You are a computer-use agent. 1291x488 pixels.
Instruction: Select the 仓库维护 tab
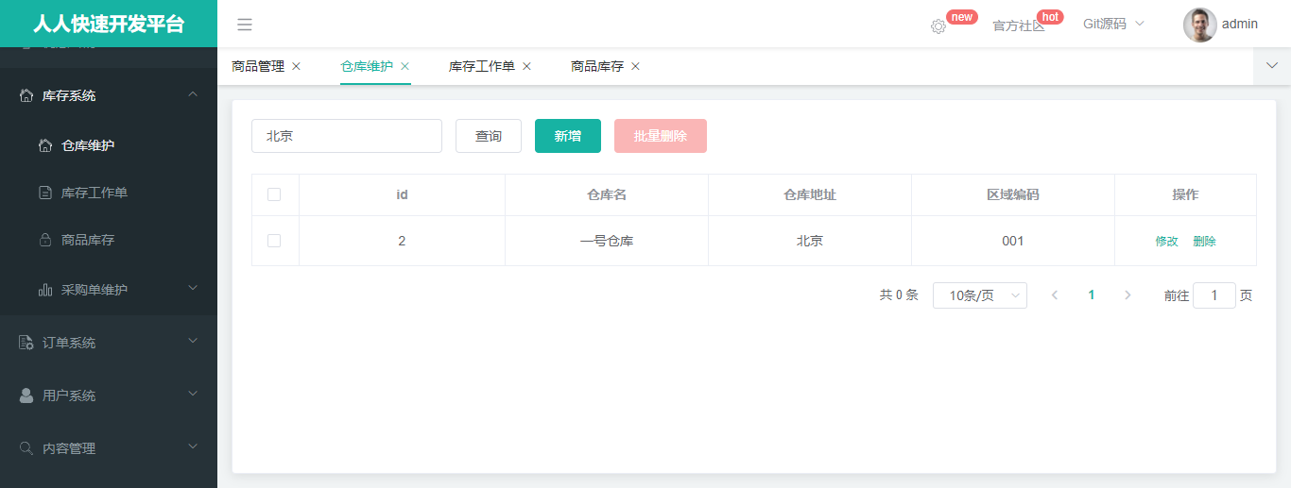[x=367, y=66]
